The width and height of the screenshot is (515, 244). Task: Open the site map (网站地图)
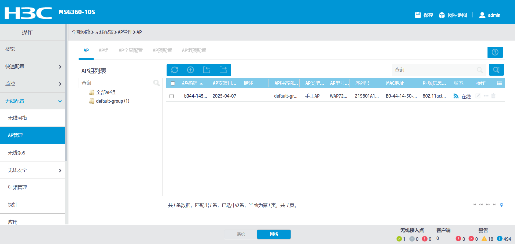click(x=453, y=15)
